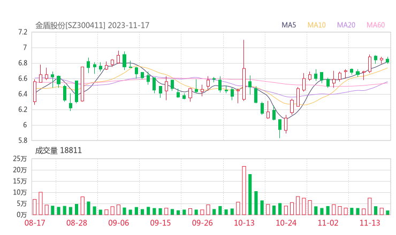Click the 11-02 date axis label

328,223
